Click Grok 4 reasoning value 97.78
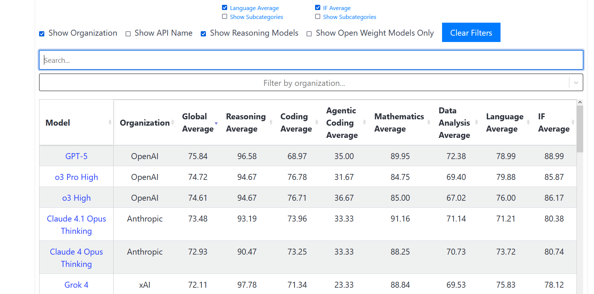 [247, 285]
